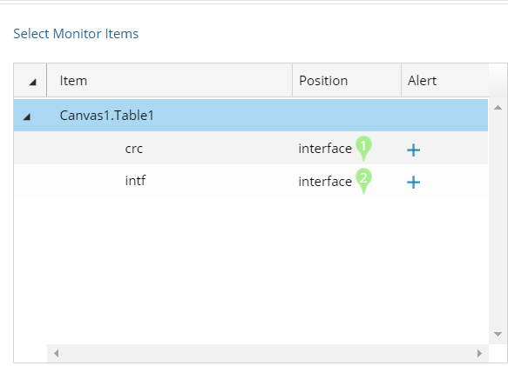Click scroll down arrow of vertical scrollbar
508x366 pixels.
pyautogui.click(x=498, y=334)
